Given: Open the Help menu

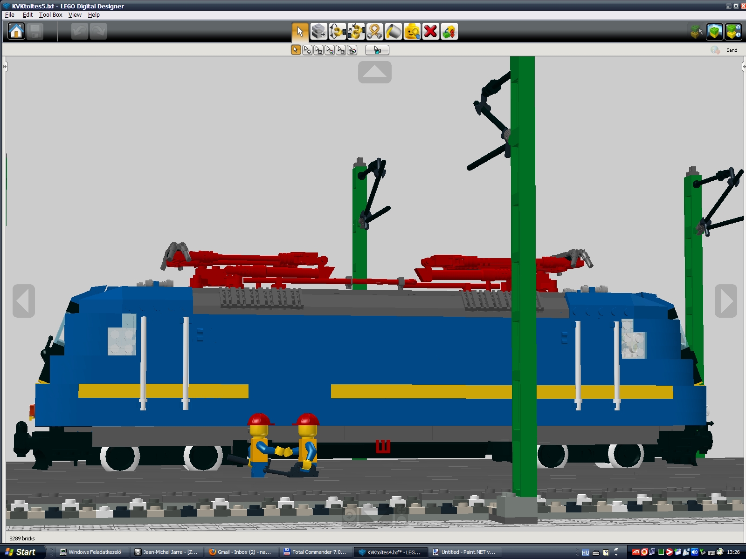Looking at the screenshot, I should [94, 15].
